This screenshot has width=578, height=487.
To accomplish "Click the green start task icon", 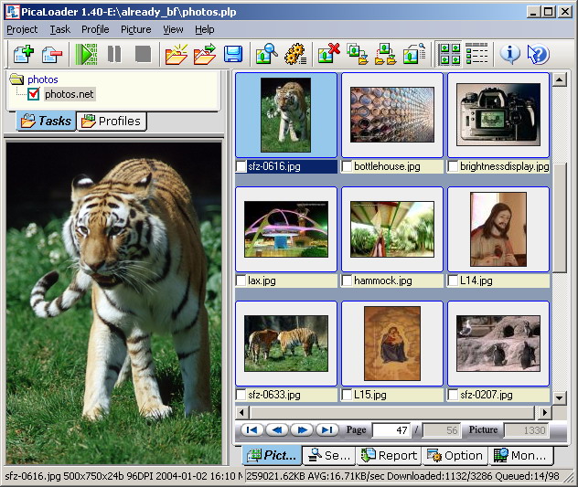I will coord(86,54).
